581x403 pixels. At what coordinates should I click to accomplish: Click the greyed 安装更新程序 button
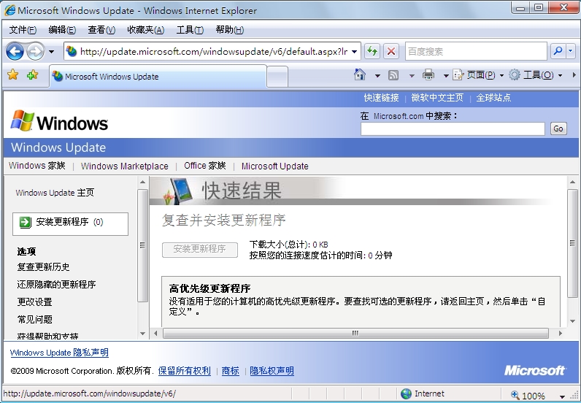coord(200,250)
